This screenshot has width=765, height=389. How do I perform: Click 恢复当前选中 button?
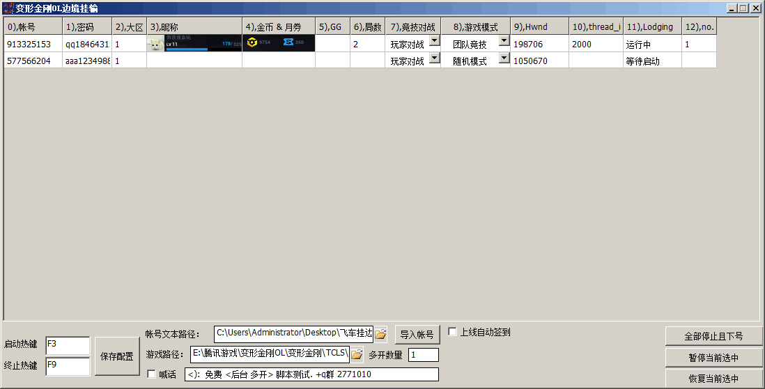[713, 379]
